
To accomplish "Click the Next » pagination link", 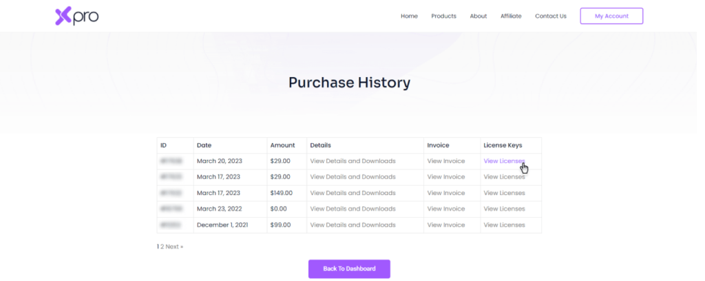I will click(174, 247).
